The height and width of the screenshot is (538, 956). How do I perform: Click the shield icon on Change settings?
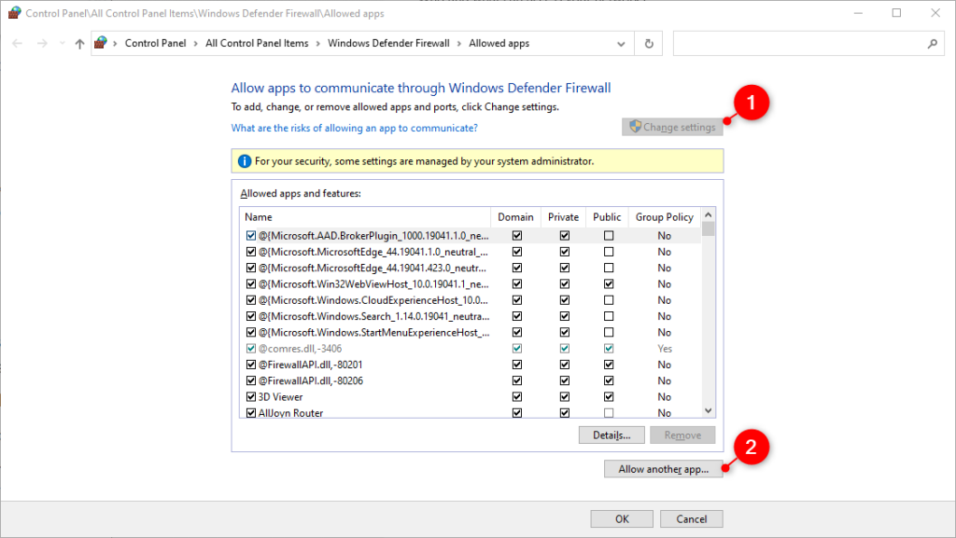click(x=636, y=126)
